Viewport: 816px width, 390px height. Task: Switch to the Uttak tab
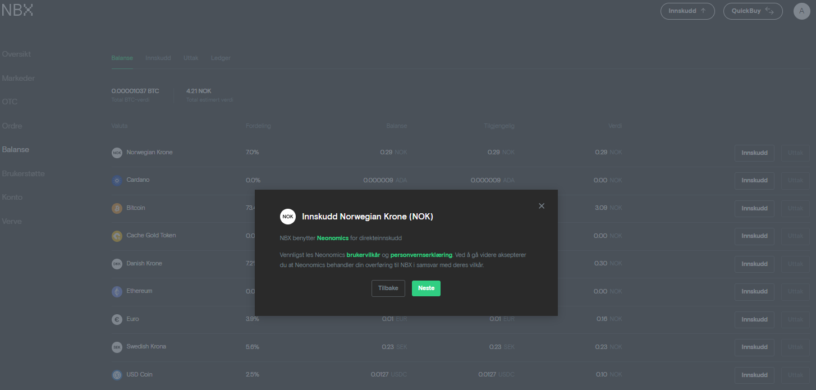pos(191,58)
